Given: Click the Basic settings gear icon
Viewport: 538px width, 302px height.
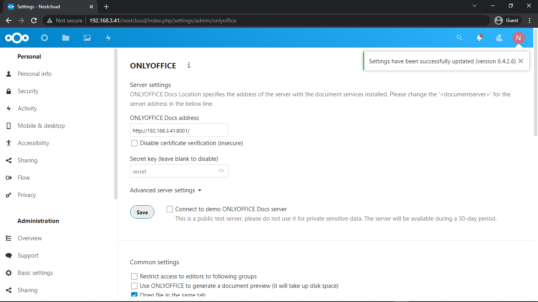Looking at the screenshot, I should 9,273.
